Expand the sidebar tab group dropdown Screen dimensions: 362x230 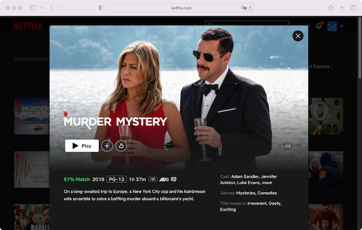[x=41, y=8]
